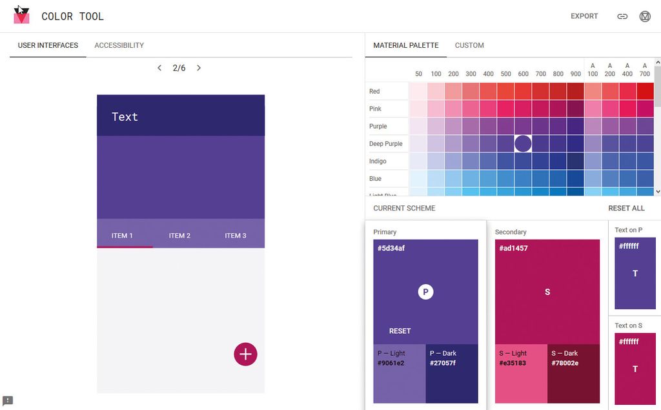Screen dimensions: 661x410
Task: Select the Secondary color marker labeled S
Action: [x=547, y=292]
